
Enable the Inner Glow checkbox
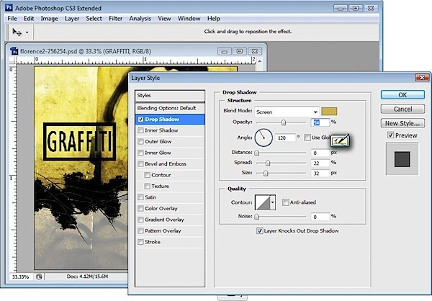click(x=141, y=153)
